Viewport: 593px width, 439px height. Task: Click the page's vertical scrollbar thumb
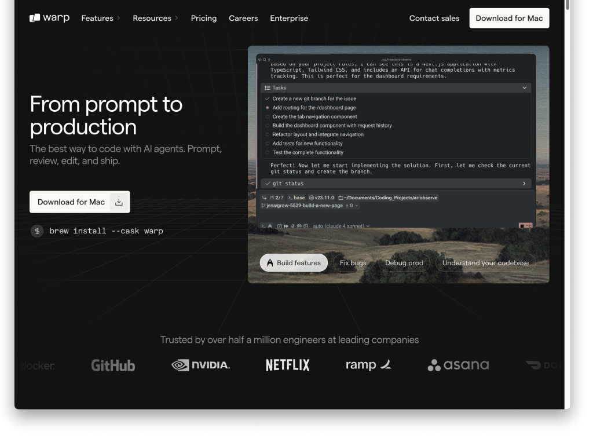[x=568, y=5]
